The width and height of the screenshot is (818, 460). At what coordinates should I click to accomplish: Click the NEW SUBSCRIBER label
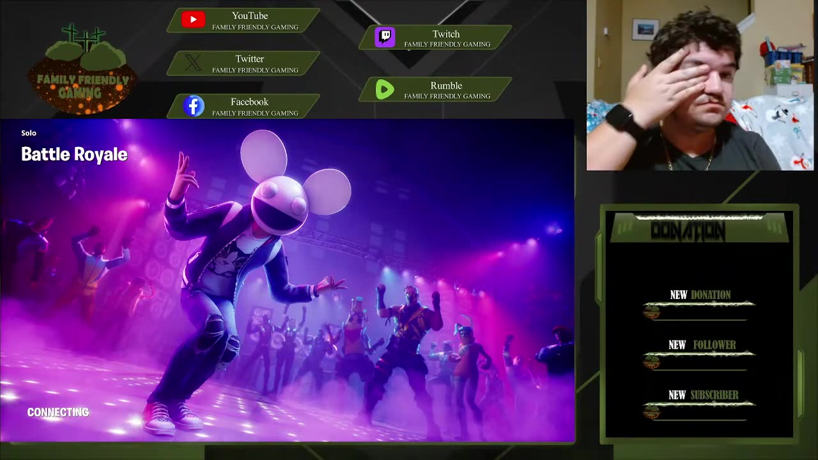click(703, 395)
